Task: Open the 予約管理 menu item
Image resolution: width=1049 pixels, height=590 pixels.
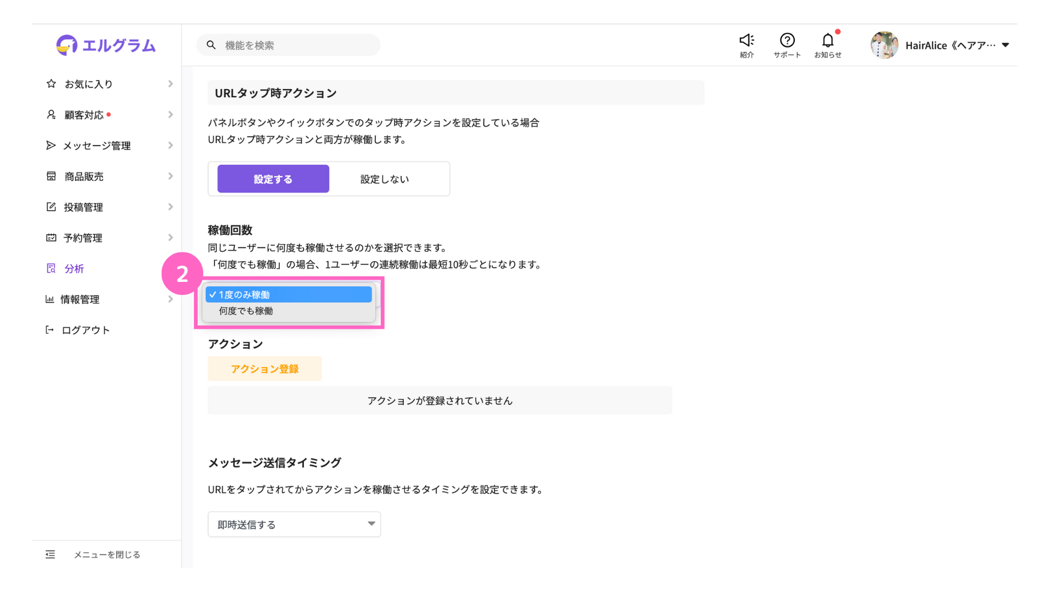Action: [x=83, y=238]
